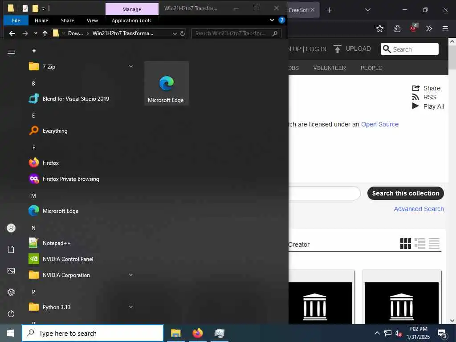Open Documents from Start menu sidebar
456x342 pixels.
pos(11,249)
